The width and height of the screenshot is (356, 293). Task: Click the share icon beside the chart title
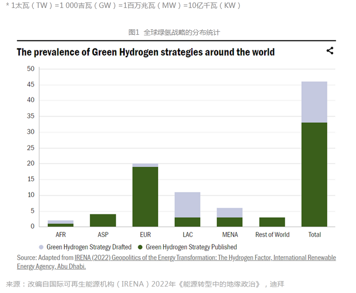pyautogui.click(x=330, y=51)
